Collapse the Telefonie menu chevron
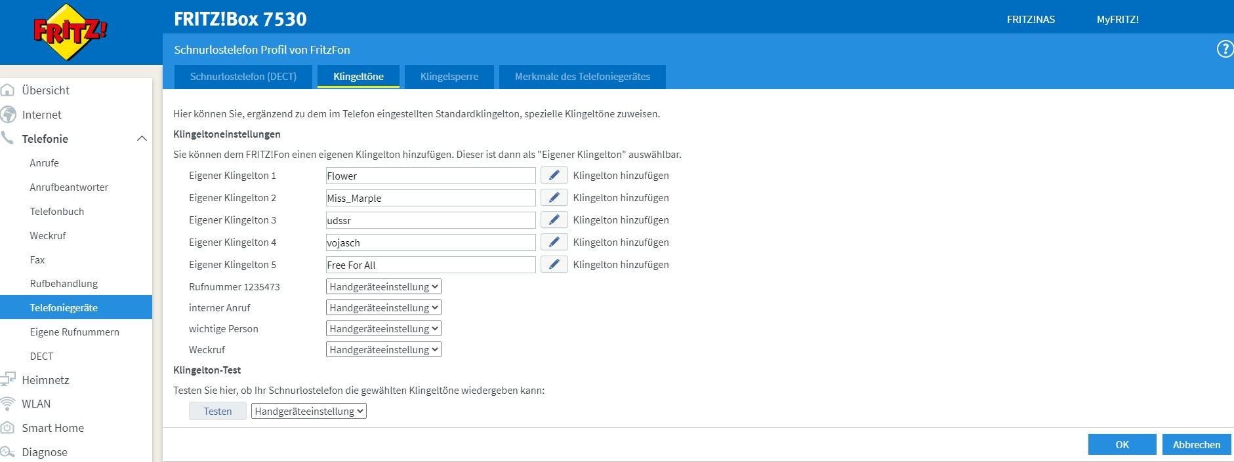This screenshot has width=1234, height=462. point(142,139)
